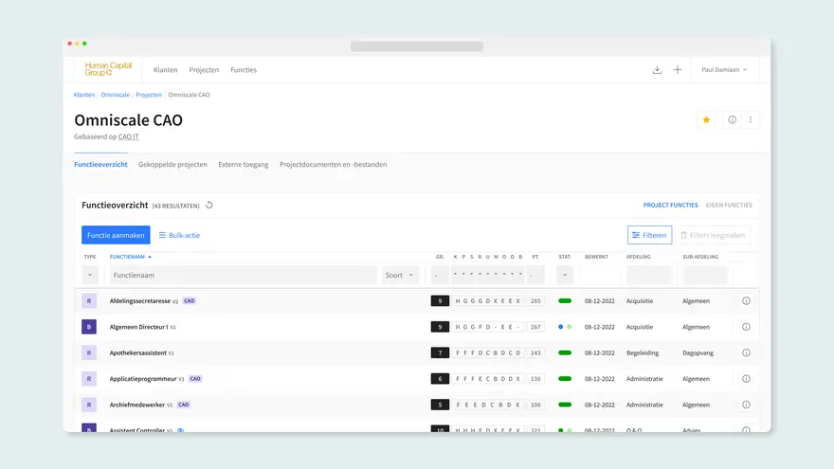
Task: Click green status bar of Afdelingssecretaresse
Action: (565, 301)
